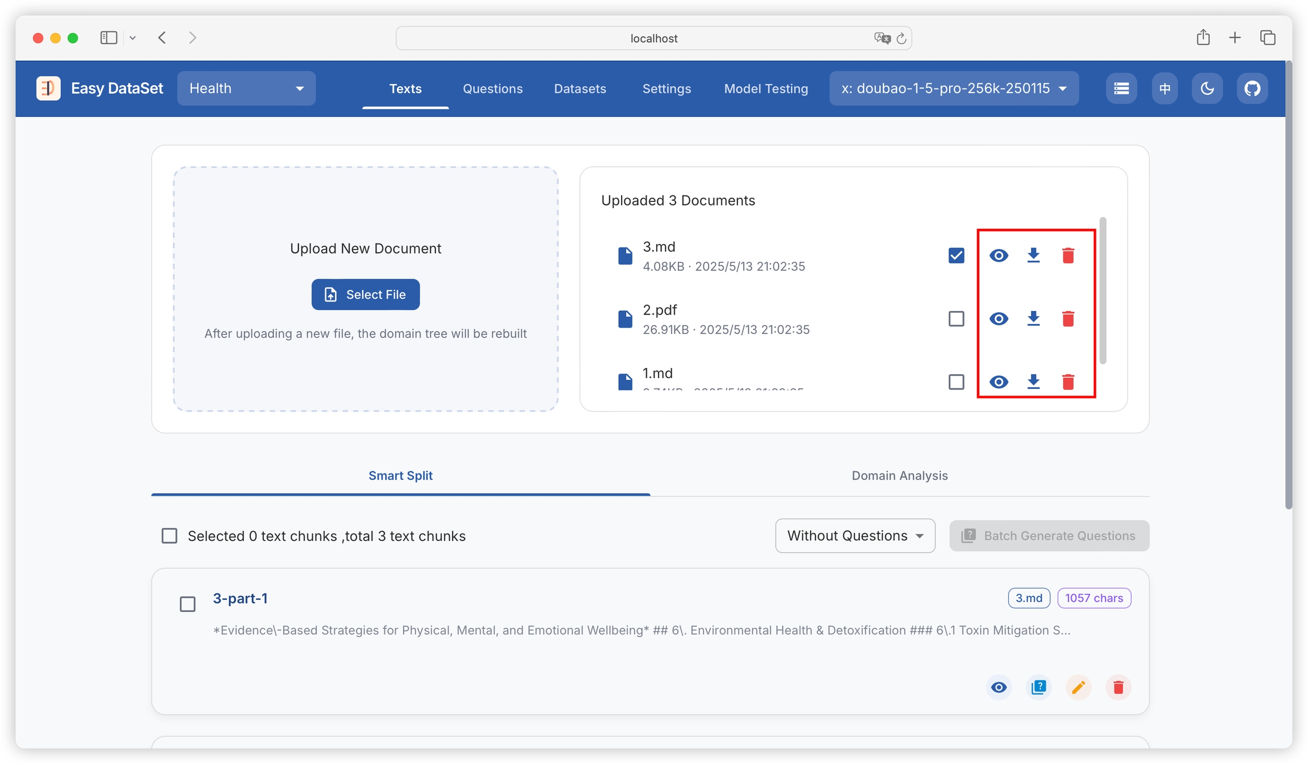Click the uploaded documents list scrollbar

[1102, 291]
